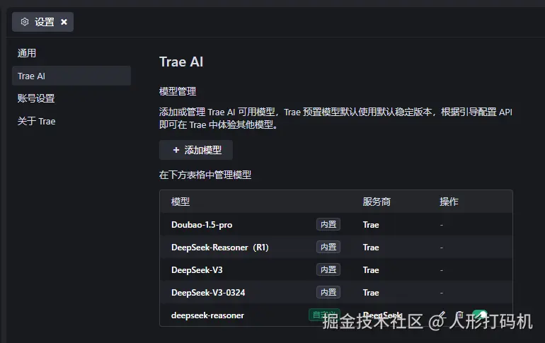
Task: Select Trae AI in the settings sidebar
Action: pyautogui.click(x=71, y=76)
